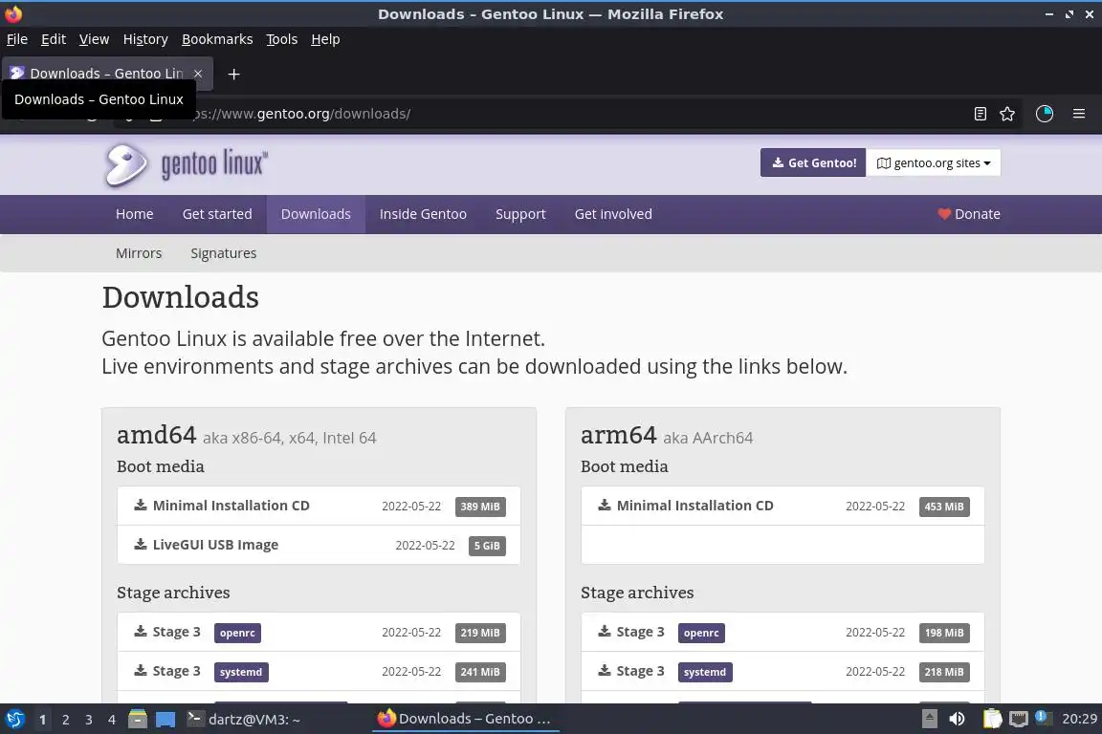Download amd64 Minimal Installation CD link
The width and height of the screenshot is (1102, 734).
tap(231, 505)
